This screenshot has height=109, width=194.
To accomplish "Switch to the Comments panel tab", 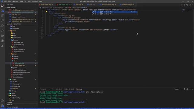I will click(x=59, y=89).
